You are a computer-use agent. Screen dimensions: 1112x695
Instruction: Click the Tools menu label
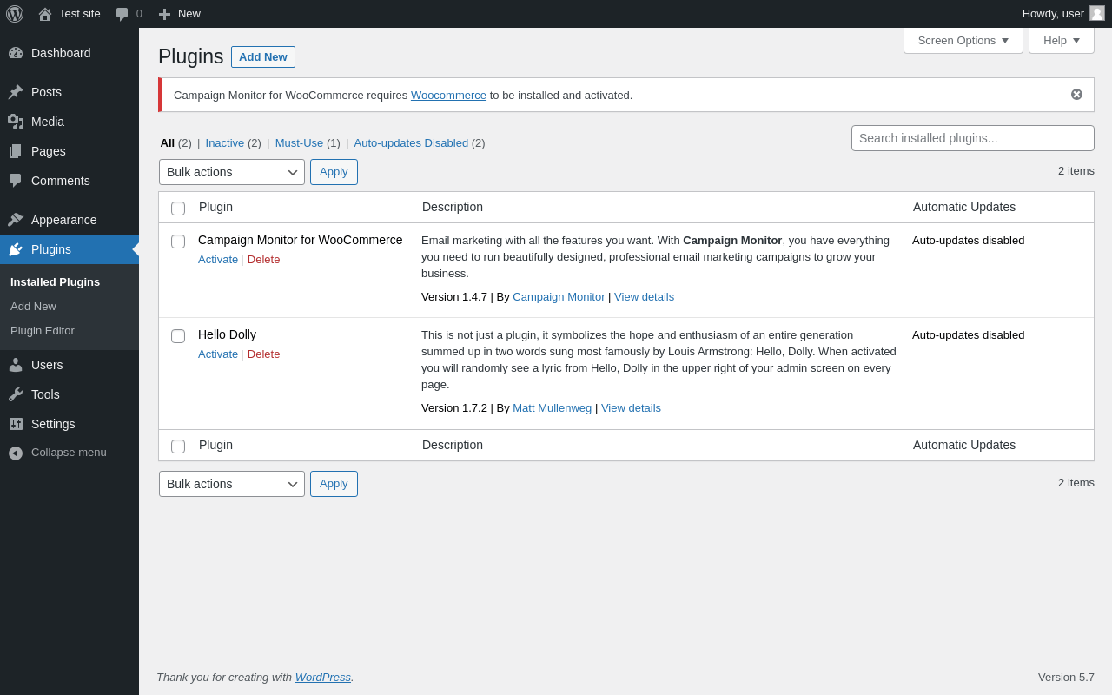click(45, 394)
